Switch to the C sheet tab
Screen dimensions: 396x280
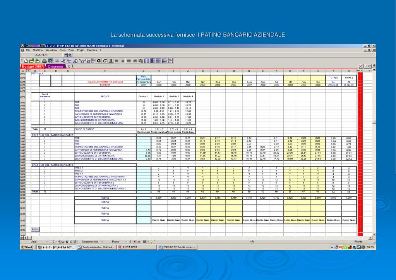click(69, 67)
